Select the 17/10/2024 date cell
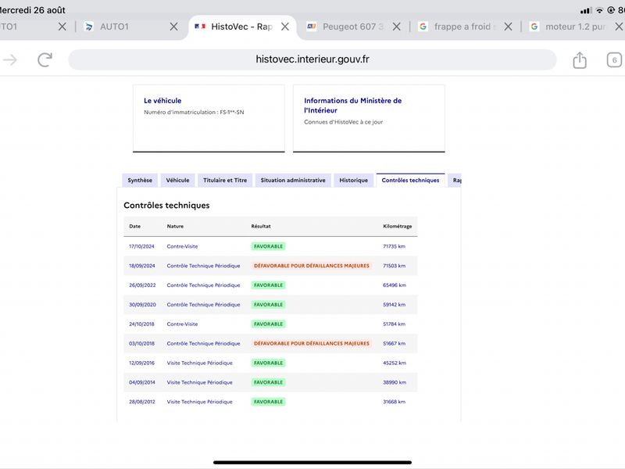 (141, 246)
